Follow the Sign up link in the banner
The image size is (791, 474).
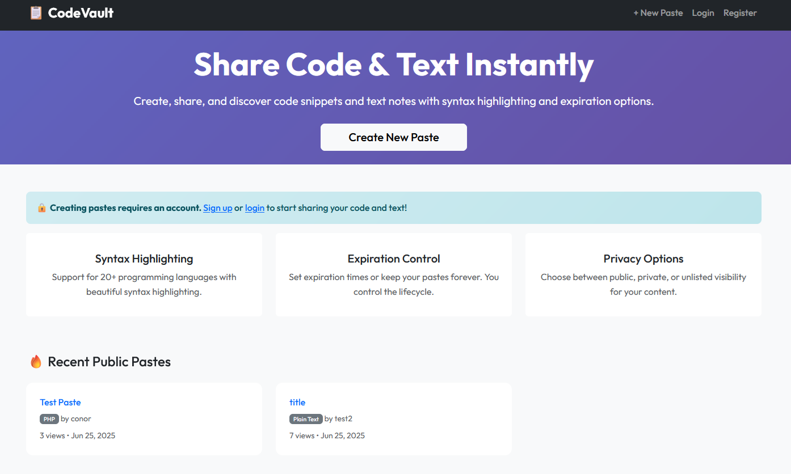pos(217,208)
